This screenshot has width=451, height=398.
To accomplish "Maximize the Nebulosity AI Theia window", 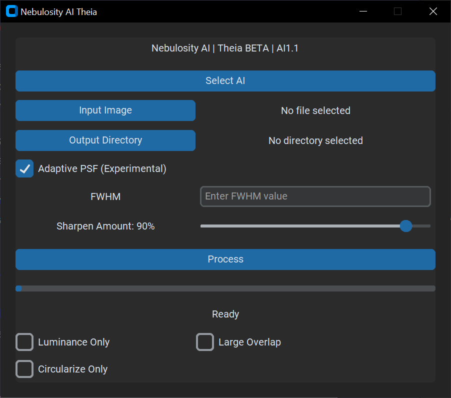I will click(x=397, y=11).
